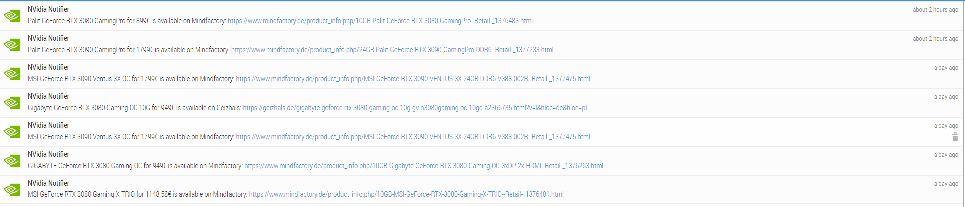Open the Palit RTX 3080 GamingPro Mindfactory link
The width and height of the screenshot is (965, 207).
[x=380, y=21]
